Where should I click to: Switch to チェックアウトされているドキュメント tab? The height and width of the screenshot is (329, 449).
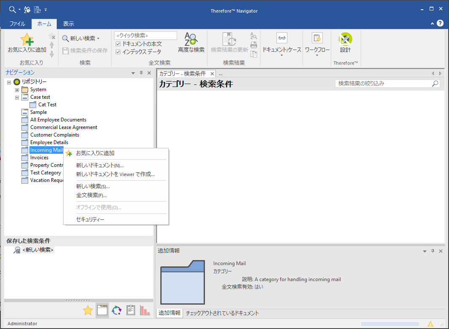click(x=222, y=313)
